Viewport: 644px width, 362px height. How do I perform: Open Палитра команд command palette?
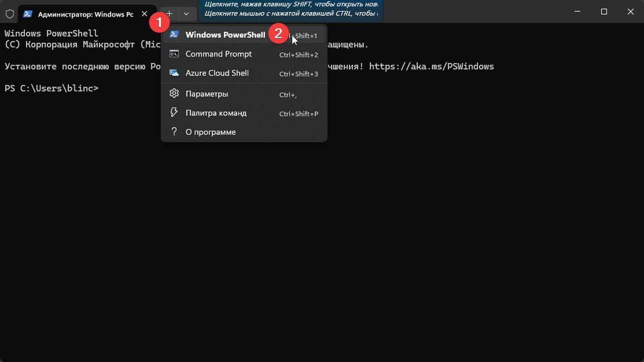244,113
